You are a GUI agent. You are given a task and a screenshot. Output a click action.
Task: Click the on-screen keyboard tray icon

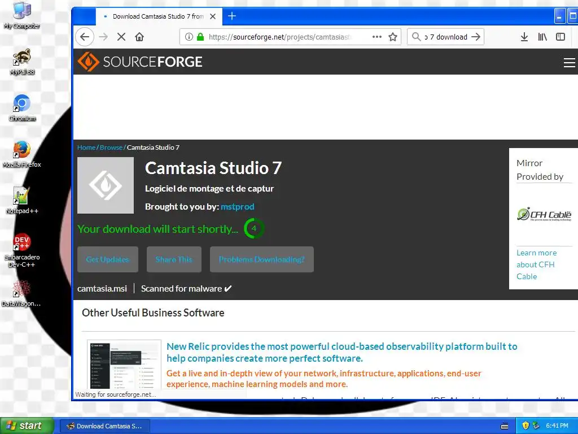coord(505,426)
